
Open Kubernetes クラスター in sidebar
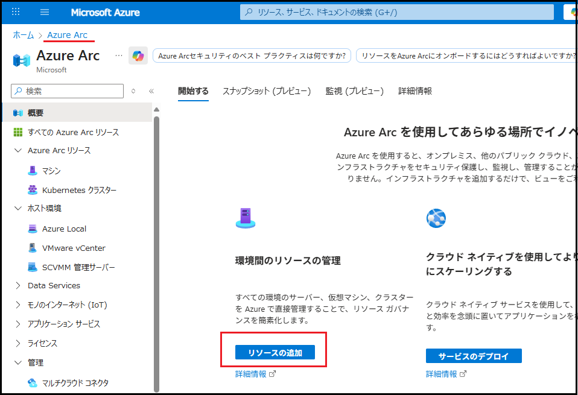coord(79,190)
